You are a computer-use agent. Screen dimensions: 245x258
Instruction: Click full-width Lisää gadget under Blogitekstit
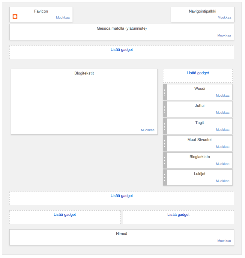[x=122, y=196]
